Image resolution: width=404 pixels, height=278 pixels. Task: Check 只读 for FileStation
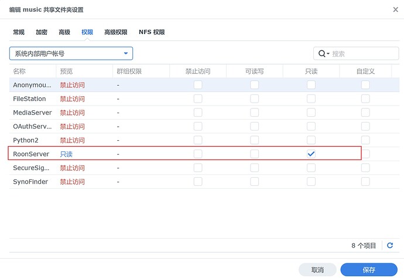coord(311,99)
